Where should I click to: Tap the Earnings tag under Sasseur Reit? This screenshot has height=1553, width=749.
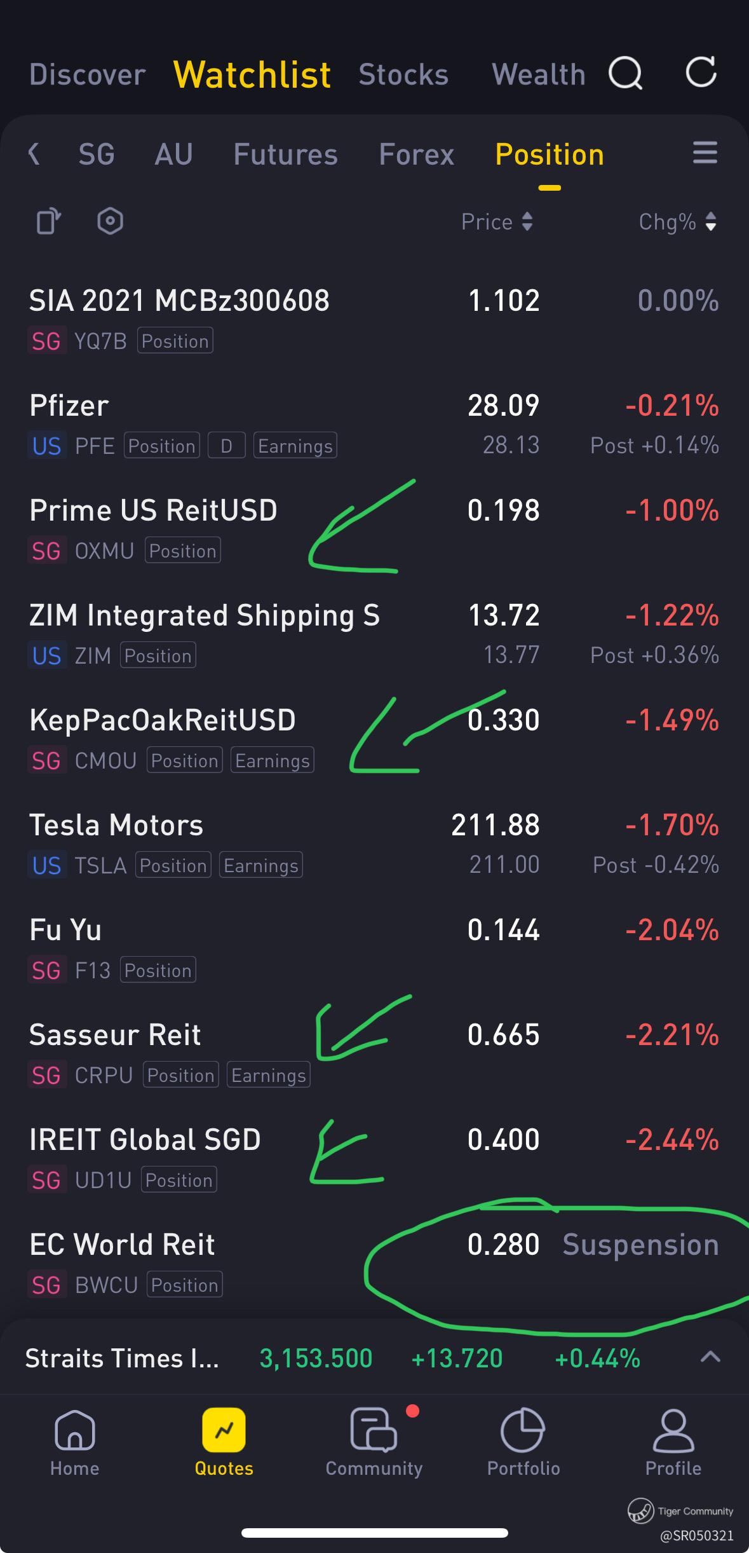tap(269, 1075)
